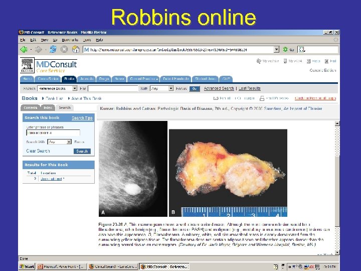Image resolution: width=361 pixels, height=271 pixels.
Task: Click the sidebar blue Search button
Action: (x=82, y=151)
